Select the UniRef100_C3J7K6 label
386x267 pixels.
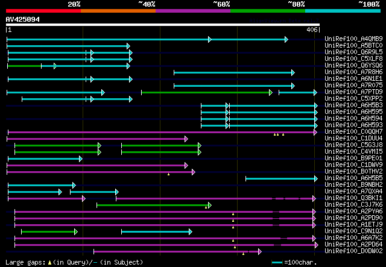[353, 205]
